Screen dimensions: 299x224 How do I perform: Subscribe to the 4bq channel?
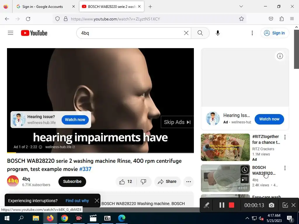72,181
